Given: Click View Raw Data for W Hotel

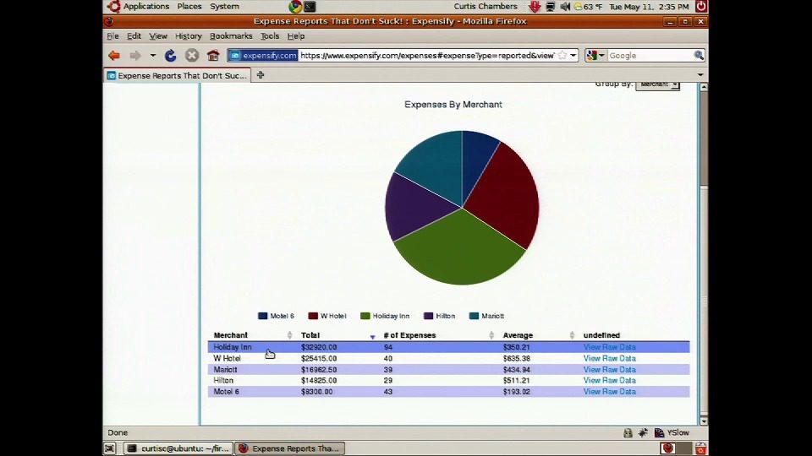Looking at the screenshot, I should tap(609, 358).
